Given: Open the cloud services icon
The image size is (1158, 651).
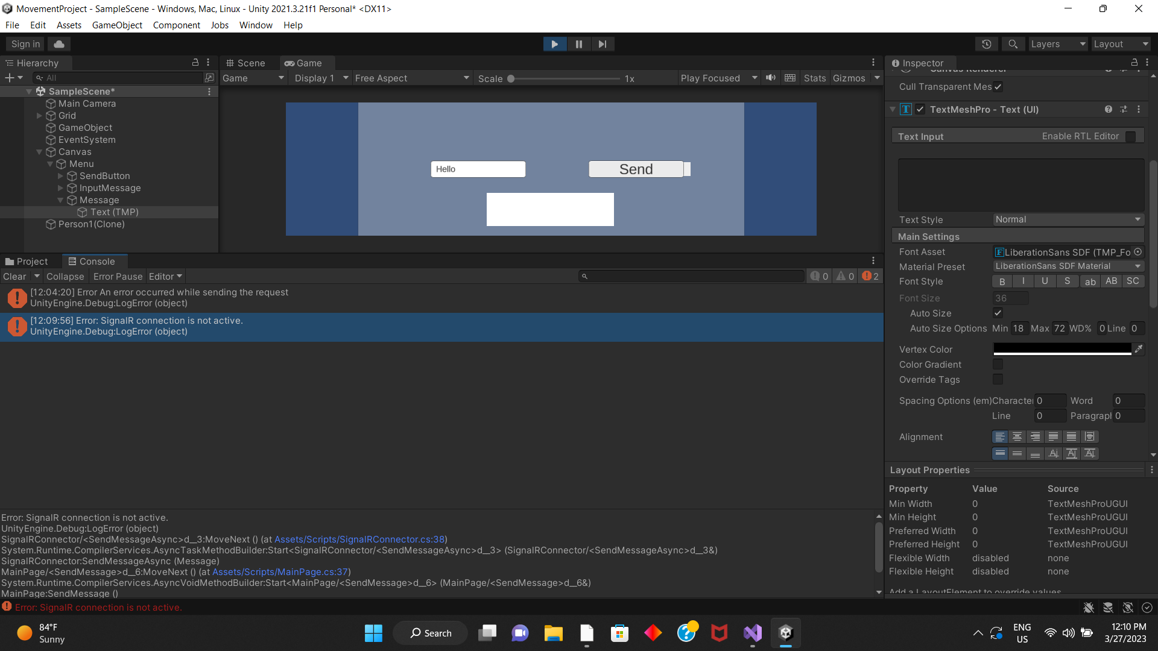Looking at the screenshot, I should (x=59, y=44).
